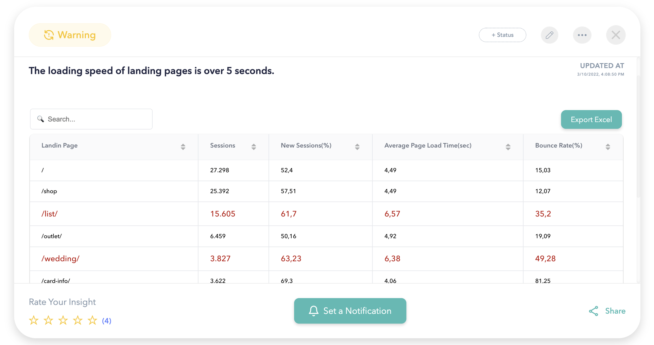Click the second rating star
654x345 pixels.
point(48,321)
